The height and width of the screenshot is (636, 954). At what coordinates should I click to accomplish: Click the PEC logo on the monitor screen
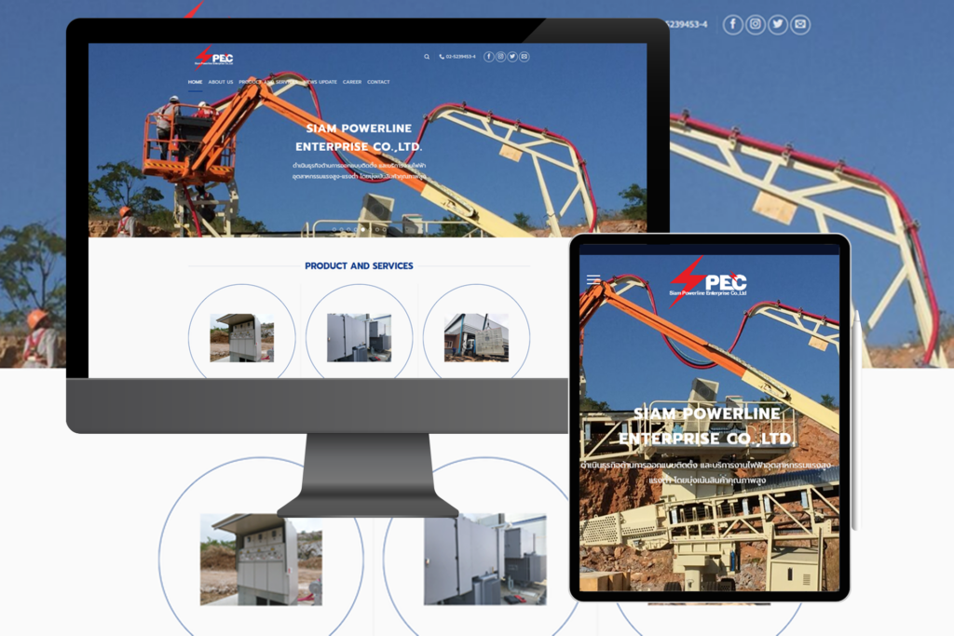pyautogui.click(x=214, y=57)
